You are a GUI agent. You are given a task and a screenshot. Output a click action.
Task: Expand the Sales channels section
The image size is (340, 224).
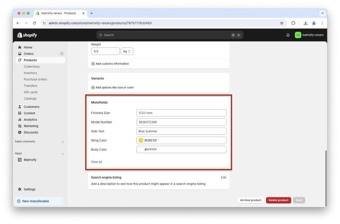(x=62, y=141)
